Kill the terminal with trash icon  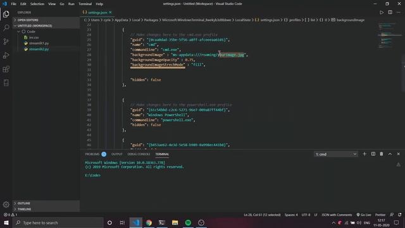pyautogui.click(x=382, y=154)
